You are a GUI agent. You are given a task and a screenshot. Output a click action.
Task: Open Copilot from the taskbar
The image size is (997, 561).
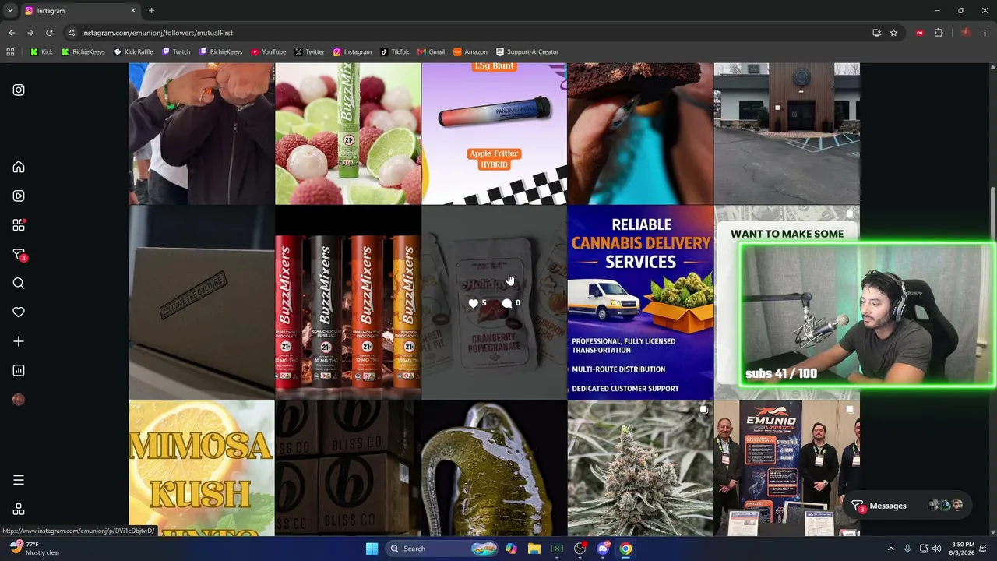[511, 549]
